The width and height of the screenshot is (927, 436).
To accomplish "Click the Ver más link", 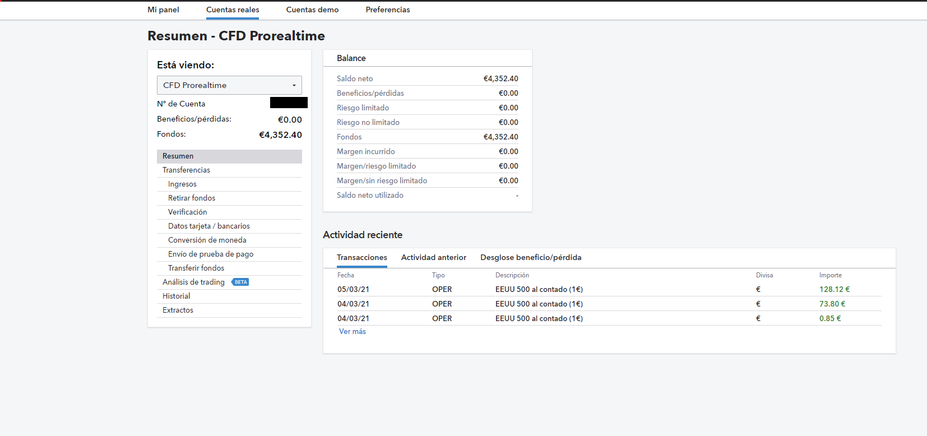I will coord(353,331).
